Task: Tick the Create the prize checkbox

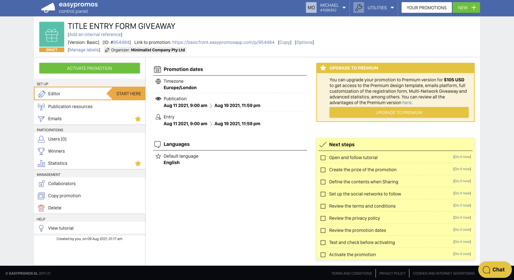Action: pos(323,170)
